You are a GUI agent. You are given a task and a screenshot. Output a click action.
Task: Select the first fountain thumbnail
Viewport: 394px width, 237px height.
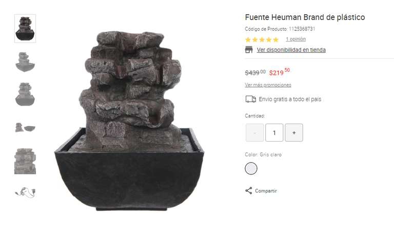click(x=25, y=28)
